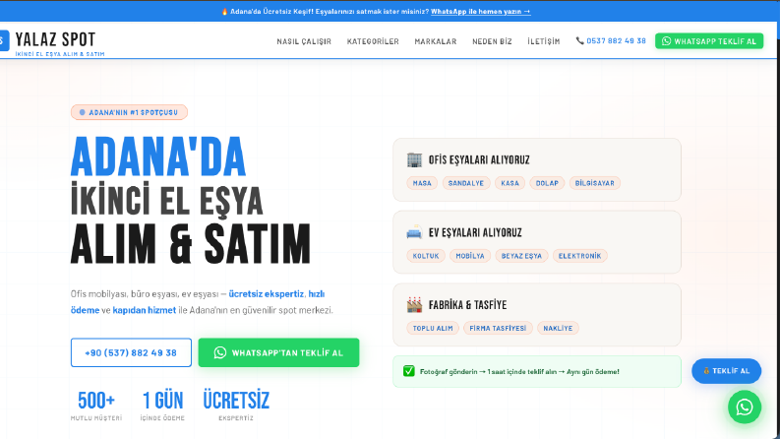Click the Ofis Eşyaları Alıyoruz heading
Image resolution: width=780 pixels, height=439 pixels.
(x=479, y=159)
